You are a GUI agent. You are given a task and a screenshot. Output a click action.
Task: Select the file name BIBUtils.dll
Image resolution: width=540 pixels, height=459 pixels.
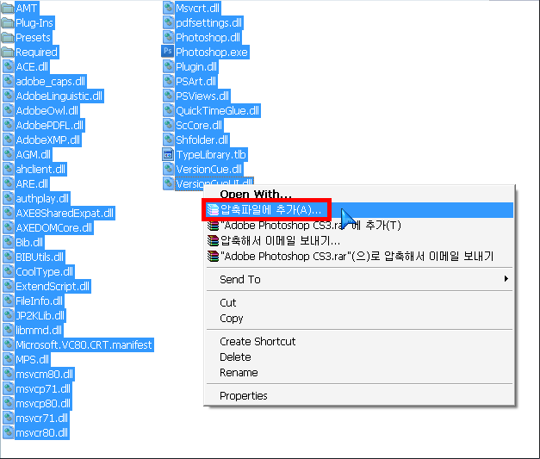click(40, 257)
